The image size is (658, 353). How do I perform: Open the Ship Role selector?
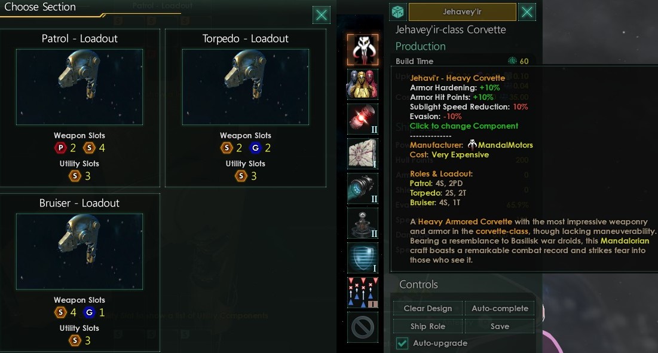[x=428, y=326]
